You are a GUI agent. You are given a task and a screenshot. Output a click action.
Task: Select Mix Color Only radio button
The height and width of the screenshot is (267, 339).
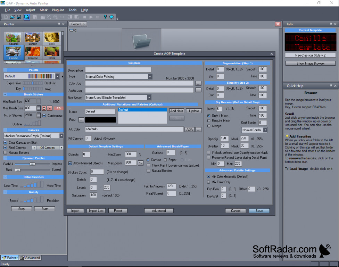(209, 182)
